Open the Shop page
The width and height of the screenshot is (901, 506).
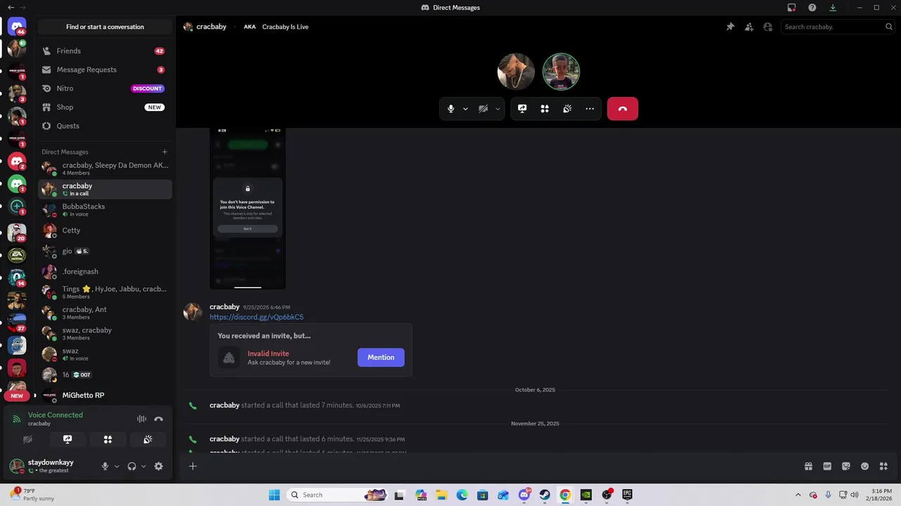105,107
